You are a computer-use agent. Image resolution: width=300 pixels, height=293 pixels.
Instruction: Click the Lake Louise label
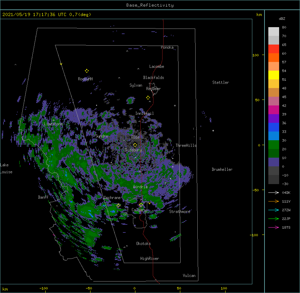pos(6,168)
